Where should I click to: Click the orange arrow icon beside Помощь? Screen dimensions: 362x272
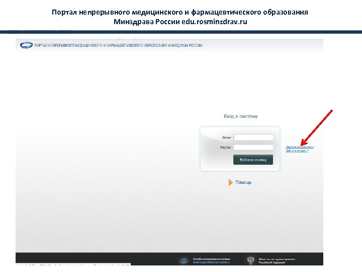coord(230,182)
